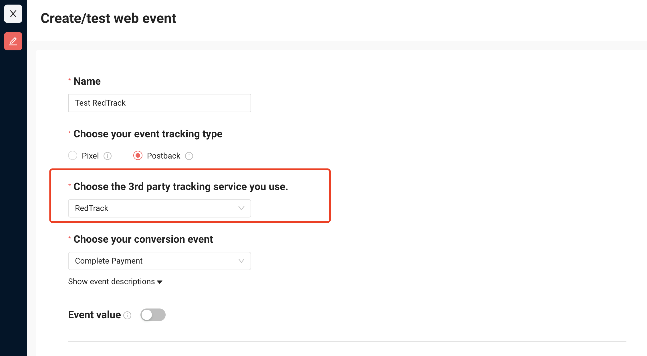
Task: Click the chevron in Complete Payment dropdown
Action: [241, 261]
